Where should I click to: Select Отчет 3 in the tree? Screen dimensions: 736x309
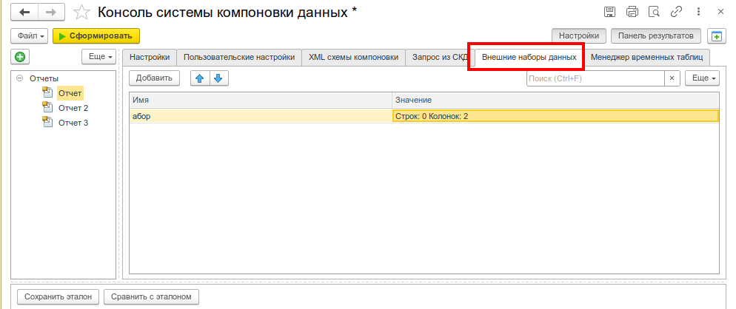coord(73,123)
